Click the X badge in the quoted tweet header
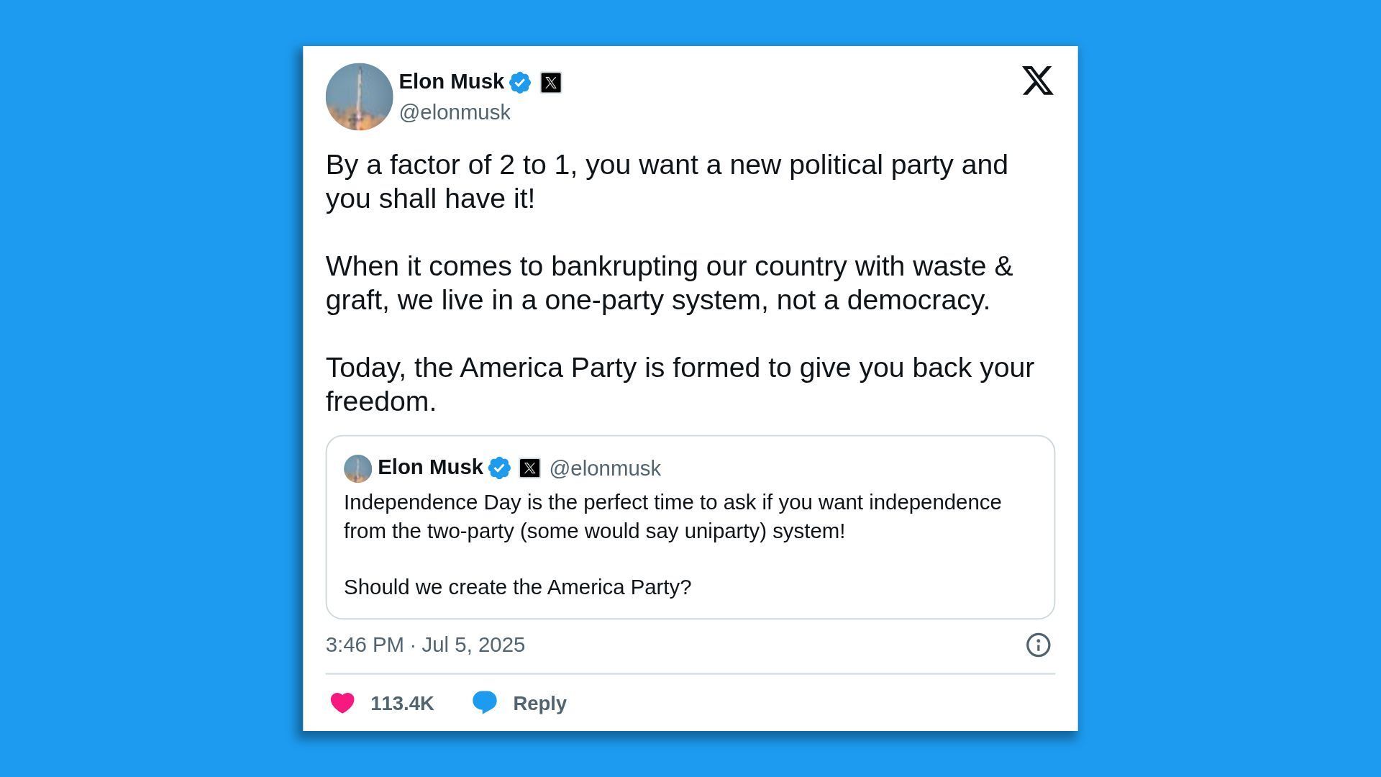The width and height of the screenshot is (1381, 777). click(x=531, y=468)
